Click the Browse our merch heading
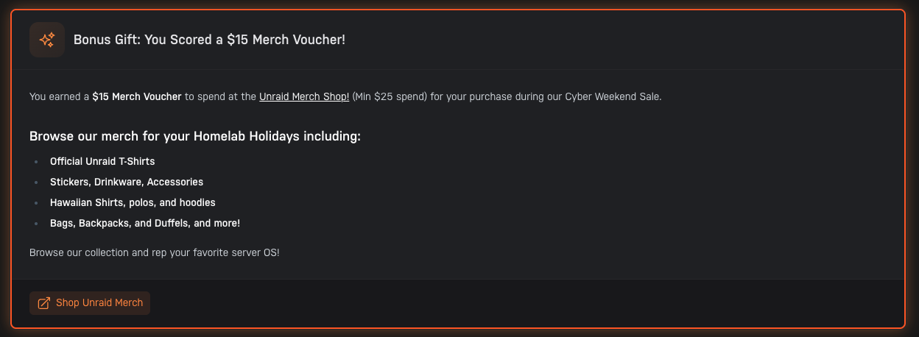 coord(195,137)
